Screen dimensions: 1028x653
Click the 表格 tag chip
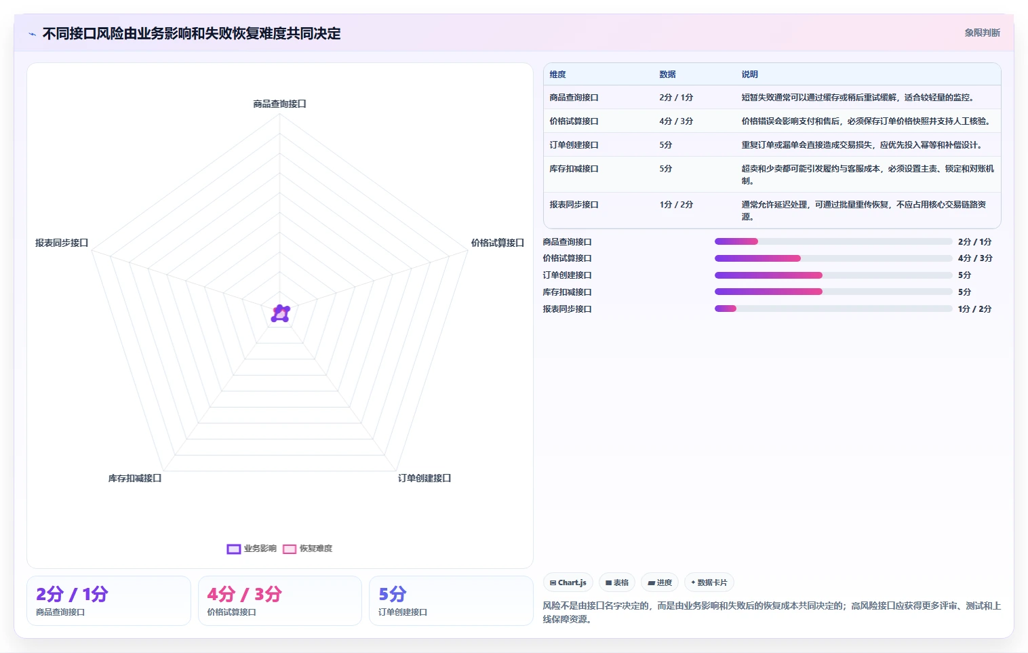tap(617, 582)
